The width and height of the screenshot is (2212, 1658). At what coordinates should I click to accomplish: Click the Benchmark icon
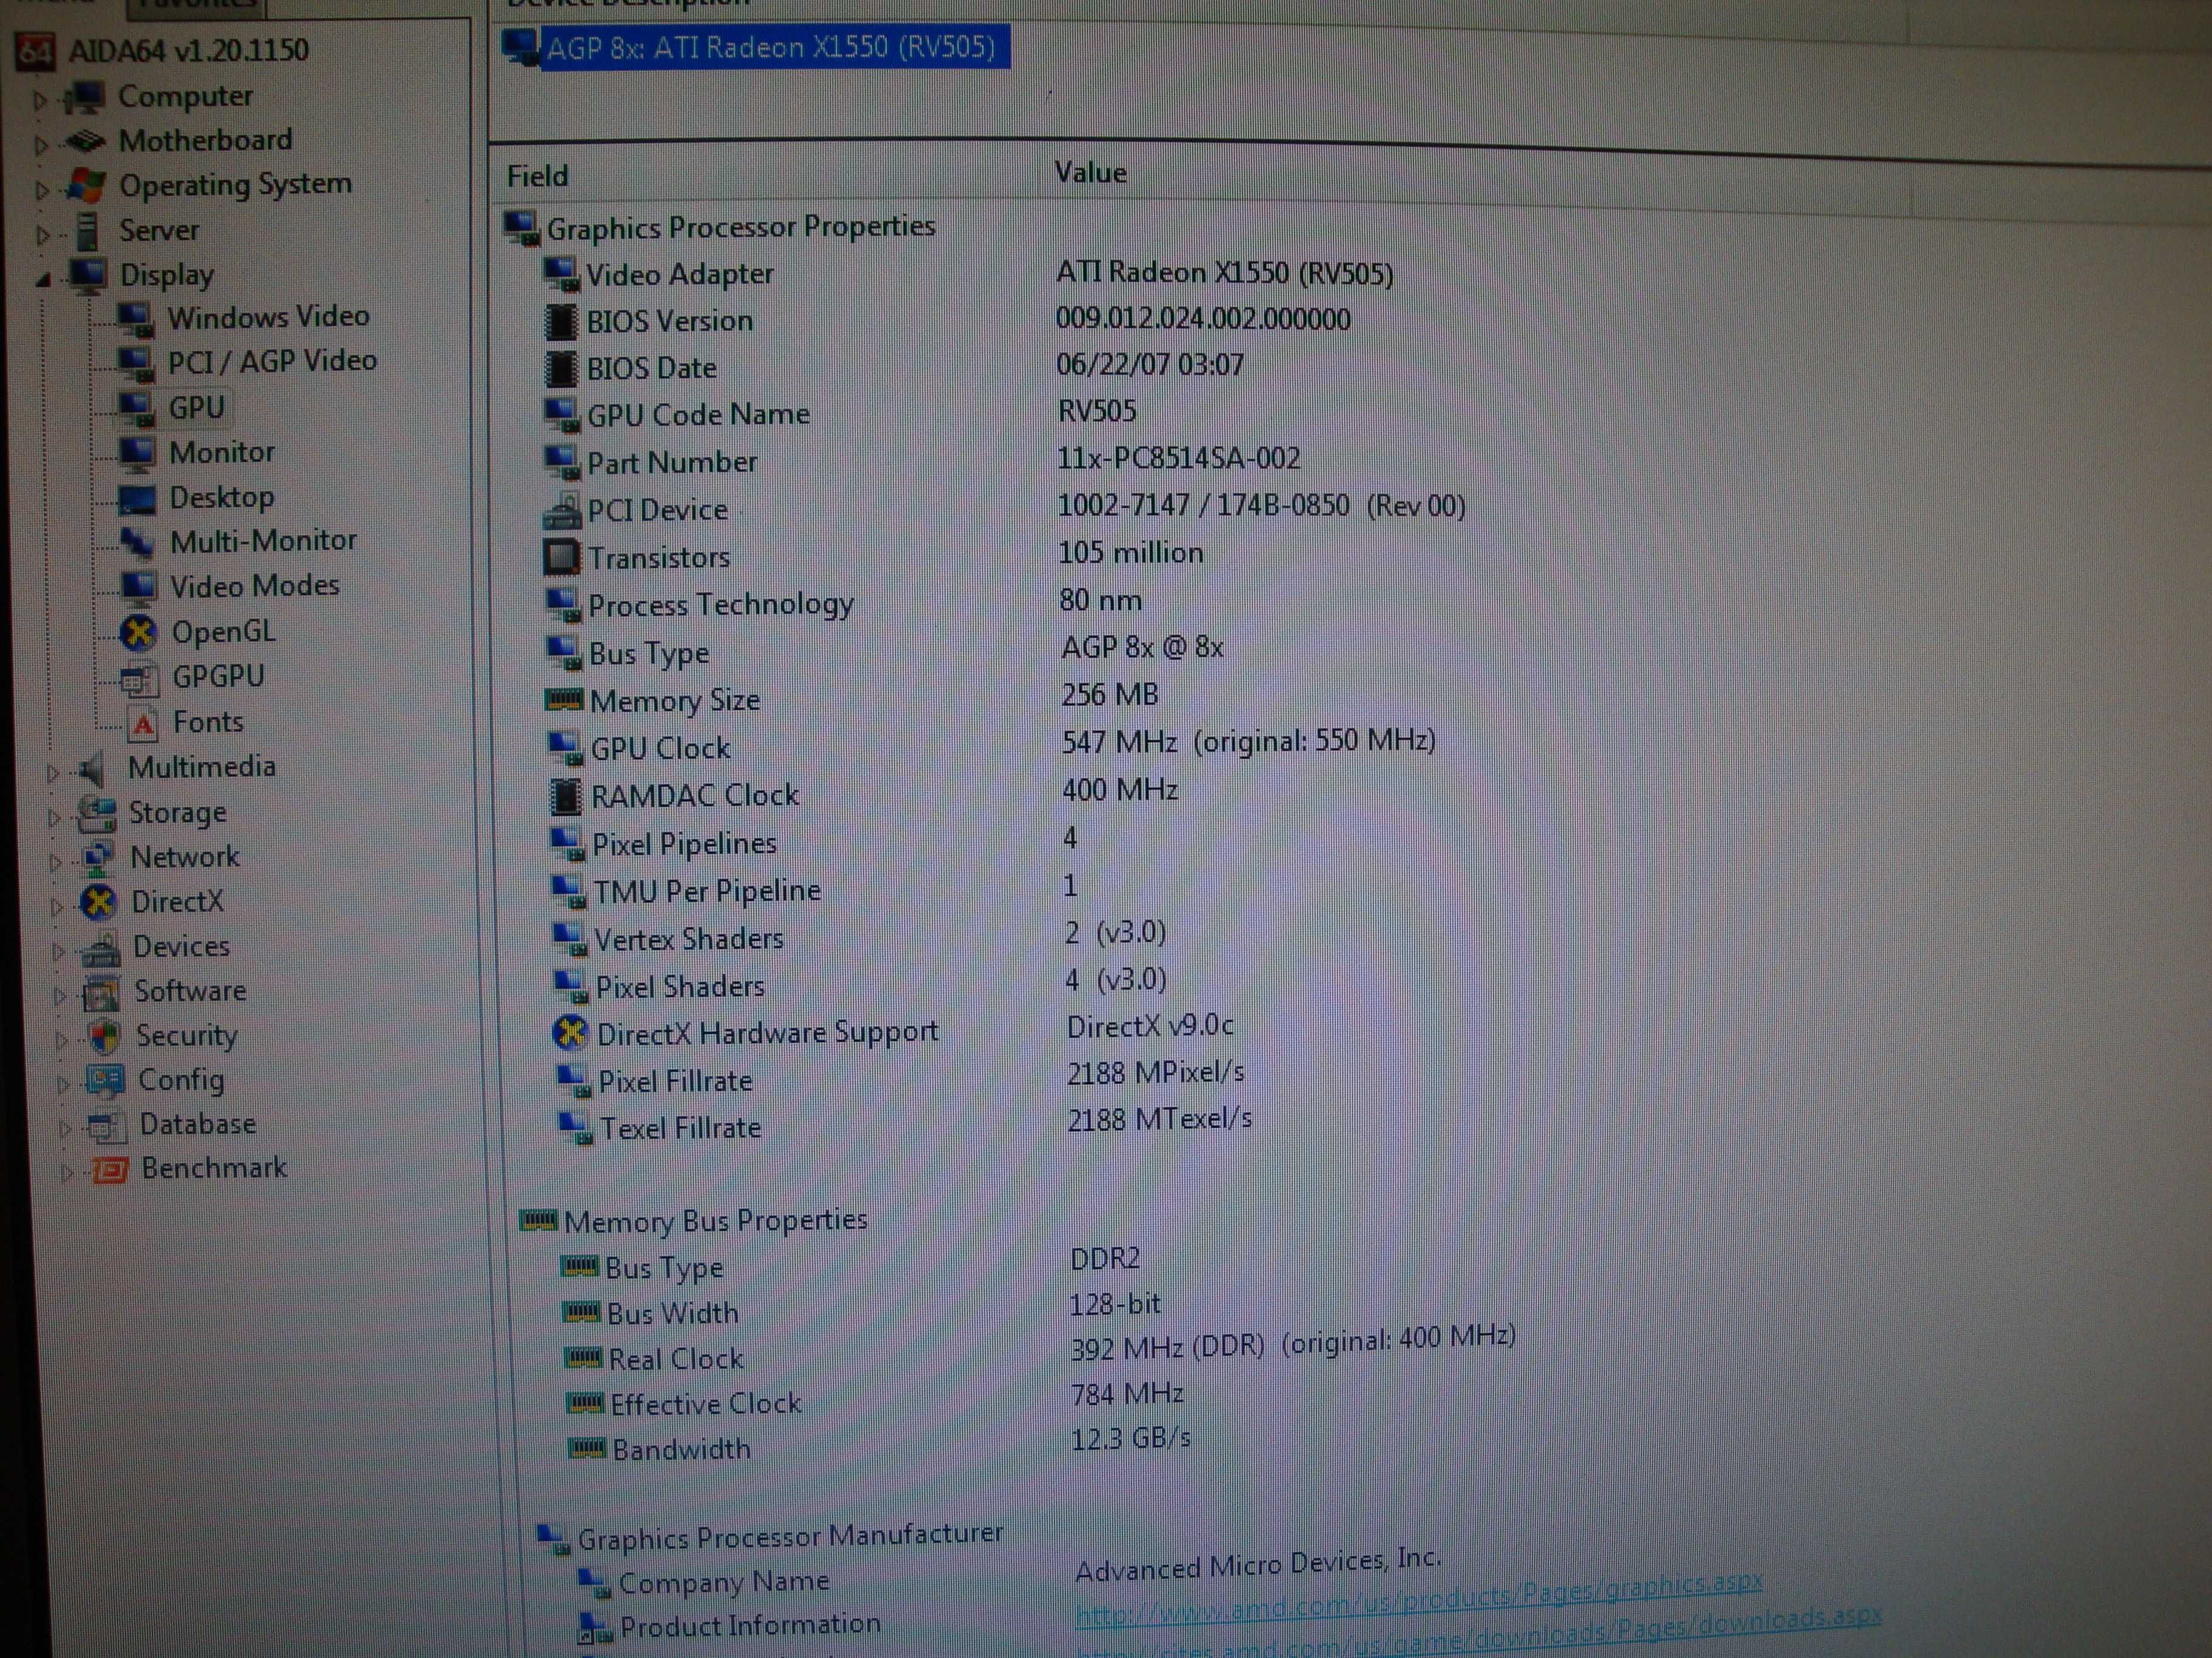(110, 1170)
